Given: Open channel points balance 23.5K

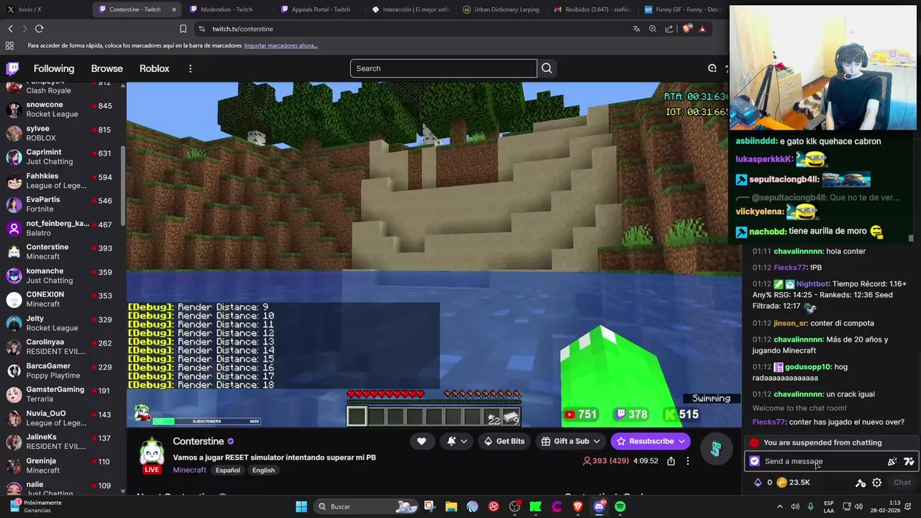Looking at the screenshot, I should click(x=793, y=483).
